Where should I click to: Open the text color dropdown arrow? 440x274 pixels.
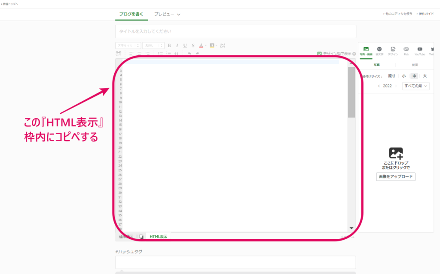pyautogui.click(x=206, y=45)
